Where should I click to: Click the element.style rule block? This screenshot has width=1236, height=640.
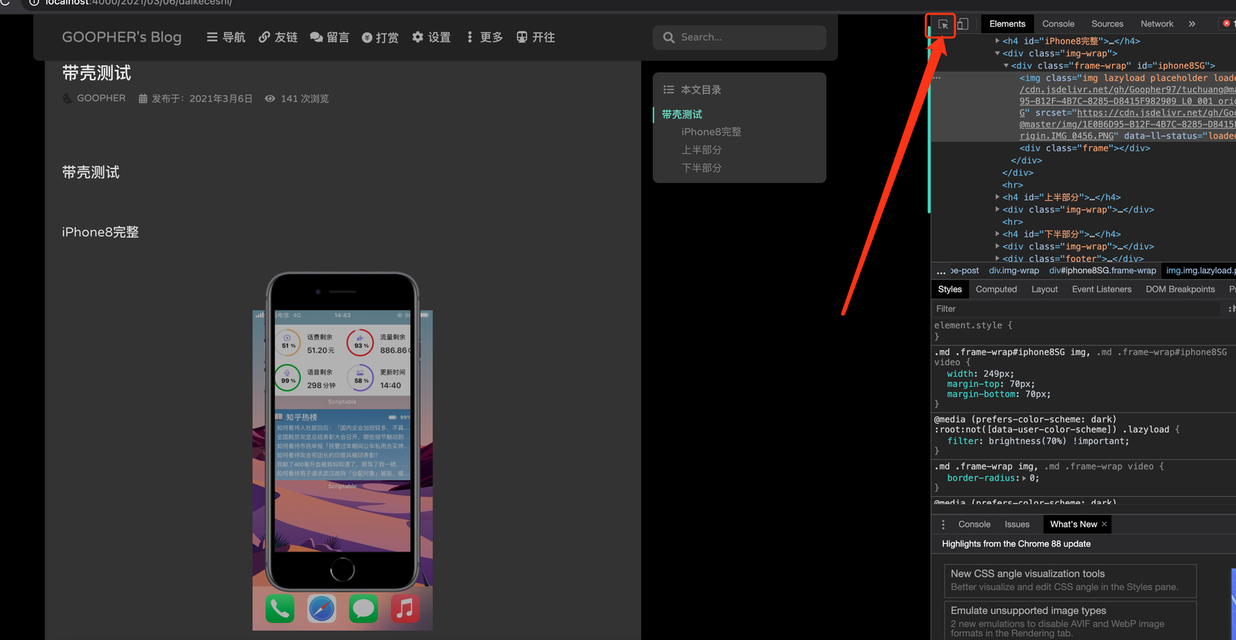pos(1084,331)
